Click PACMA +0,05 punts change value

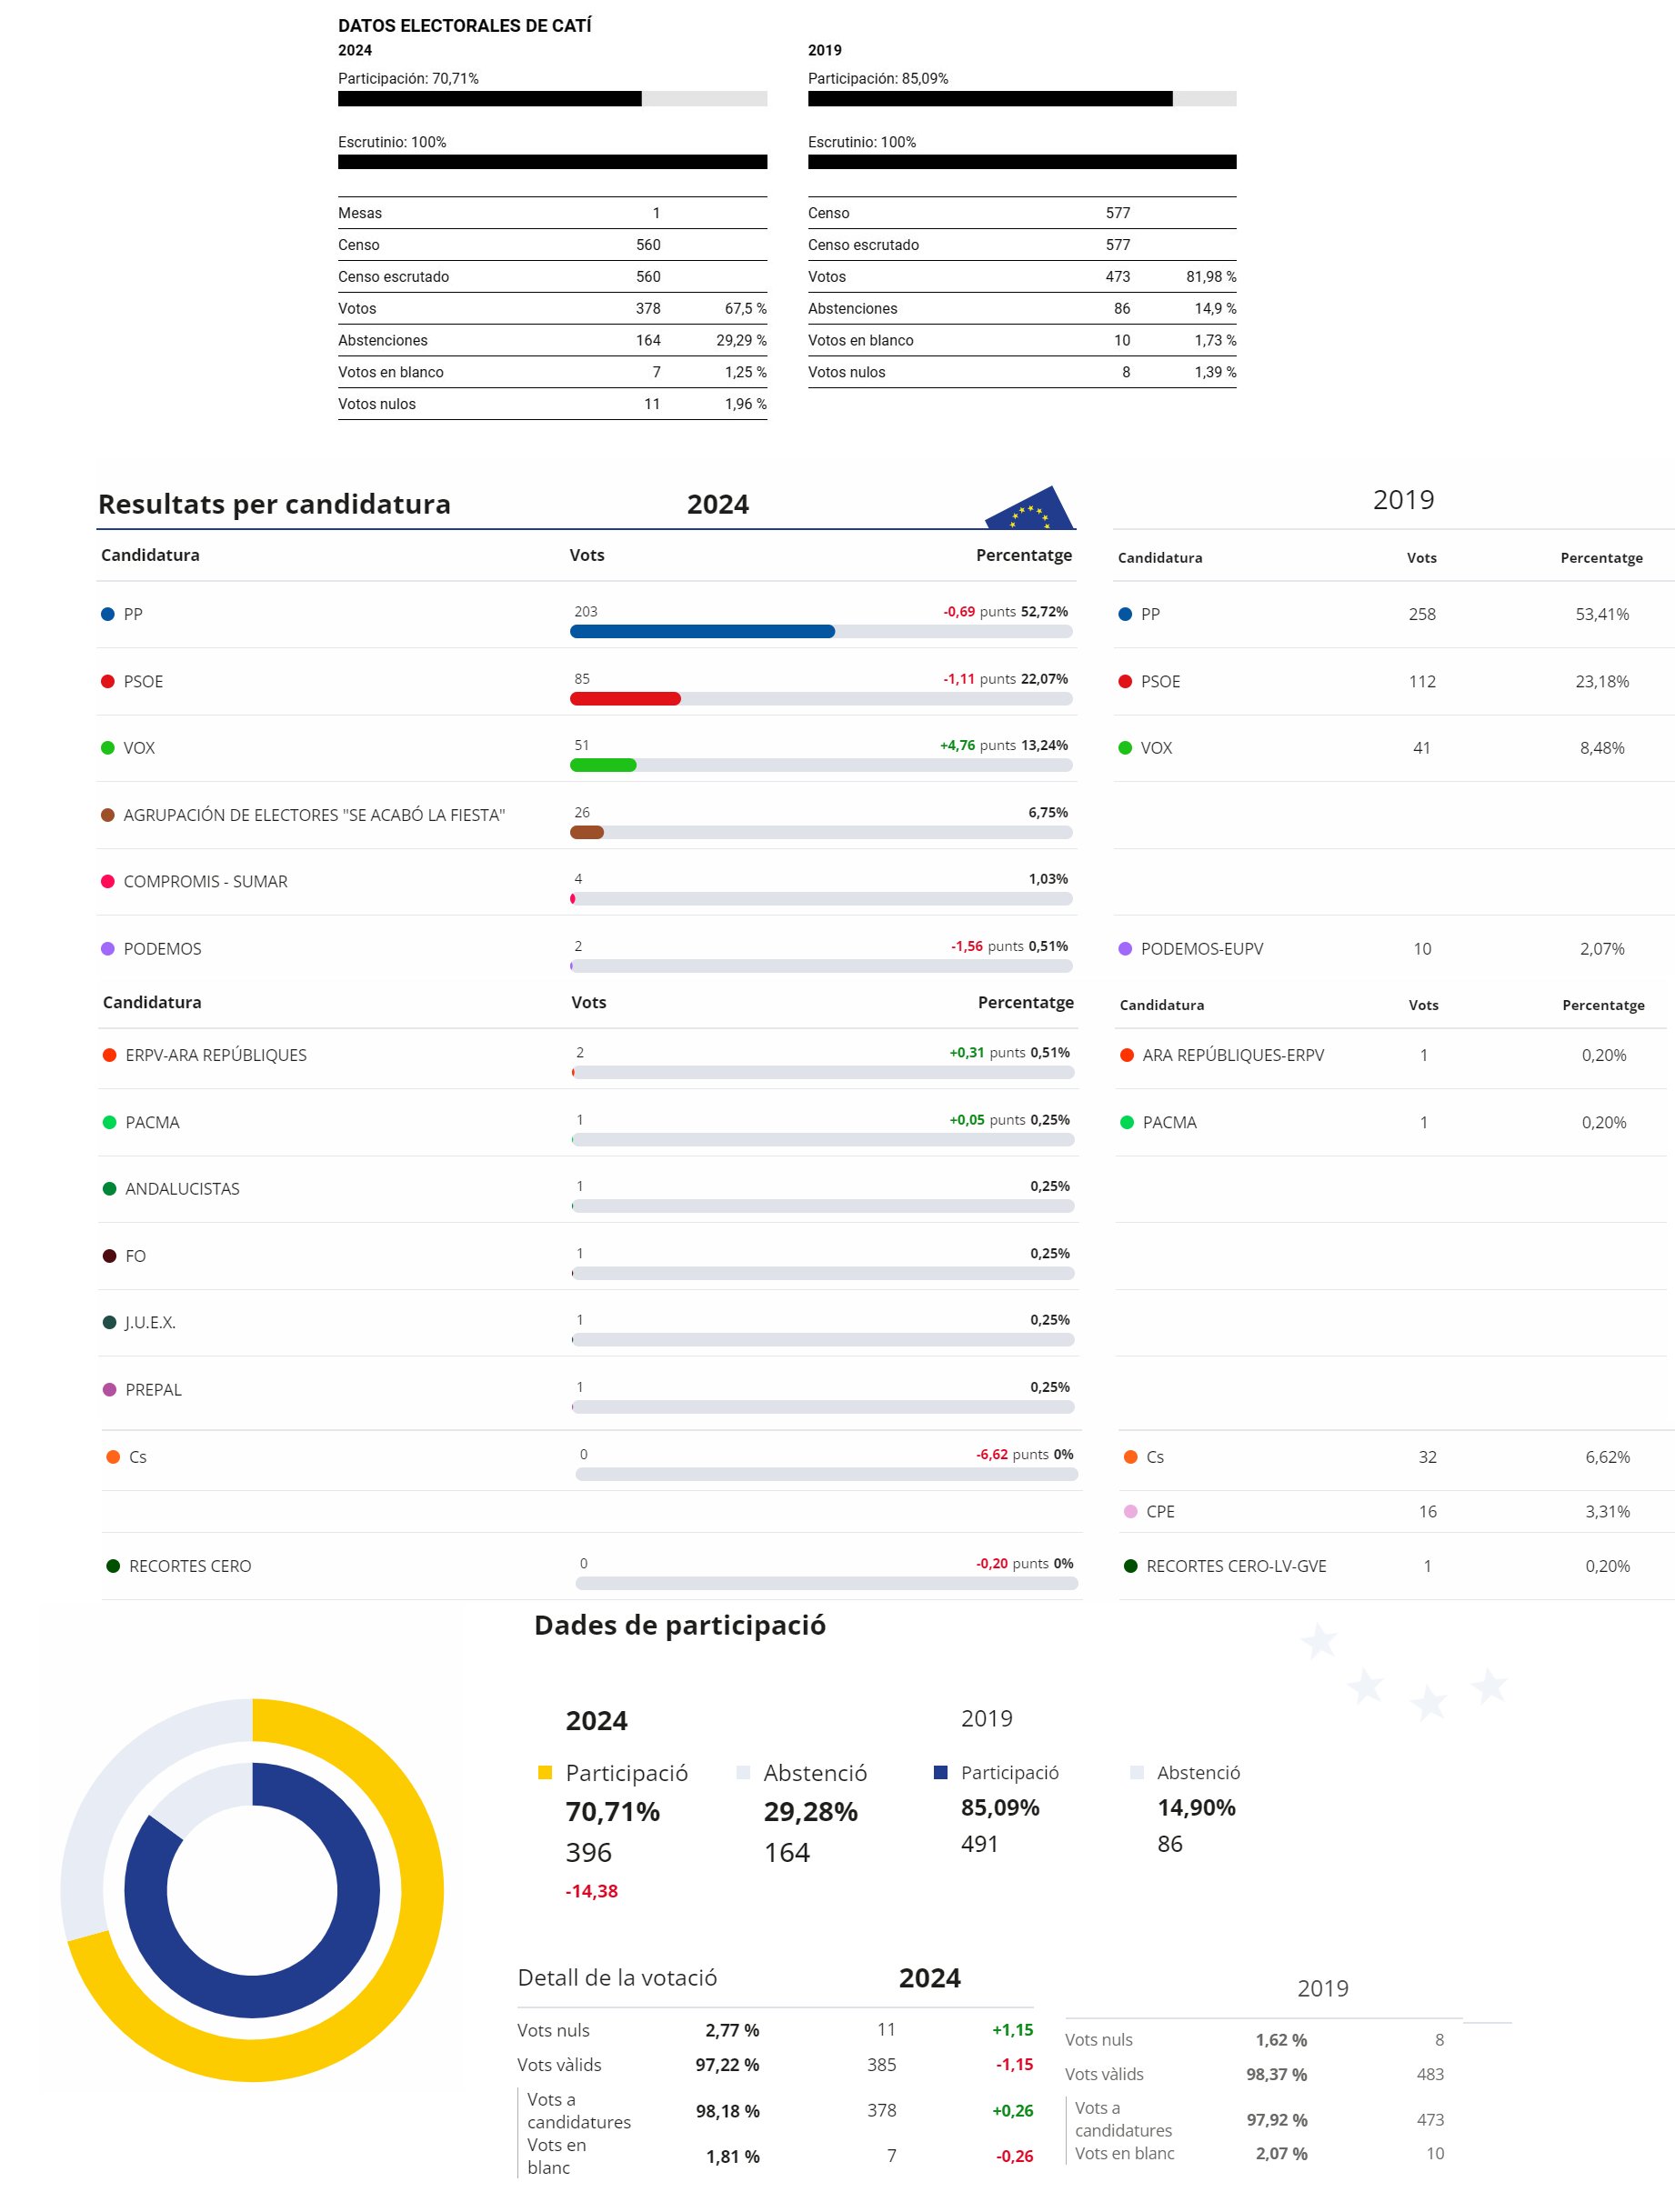987,1120
